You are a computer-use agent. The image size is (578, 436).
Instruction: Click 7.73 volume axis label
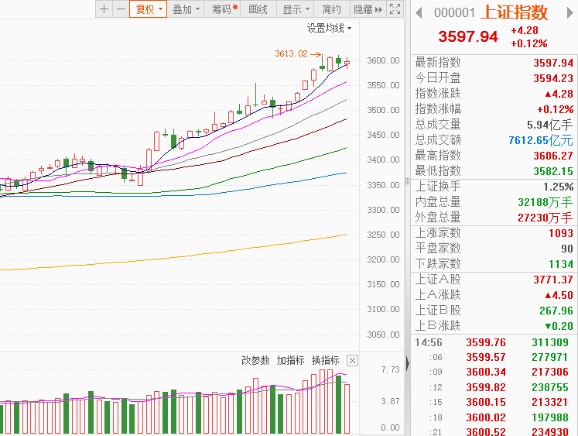391,369
